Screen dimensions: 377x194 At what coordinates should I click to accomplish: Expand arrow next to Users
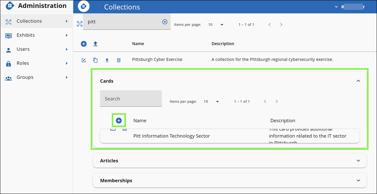tap(67, 49)
